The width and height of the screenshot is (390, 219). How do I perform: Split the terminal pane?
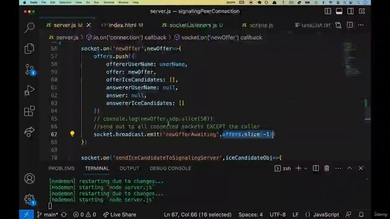click(316, 169)
